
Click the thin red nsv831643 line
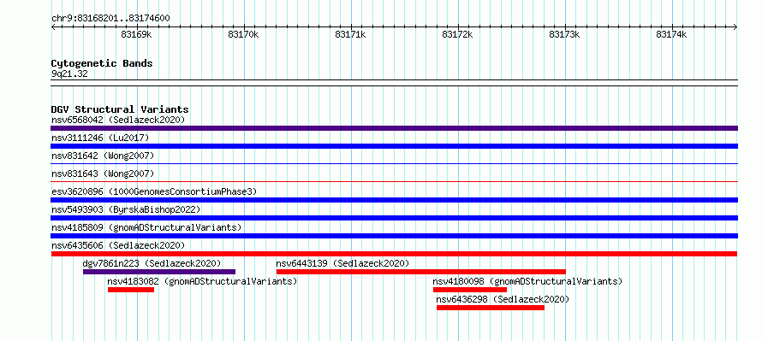394,181
